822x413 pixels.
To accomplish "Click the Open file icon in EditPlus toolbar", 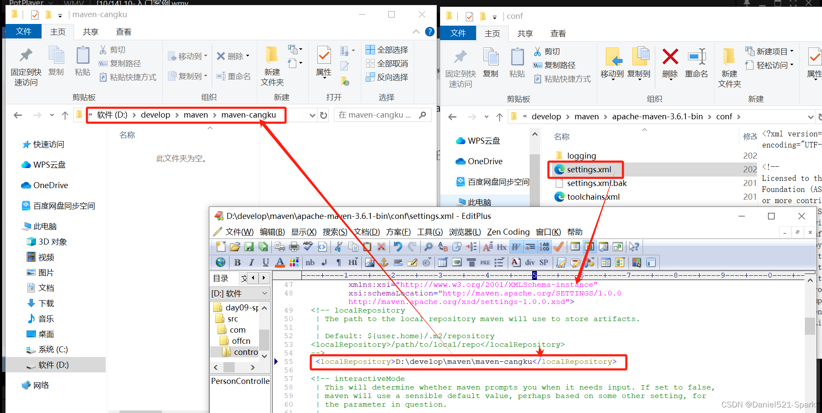I will 235,247.
